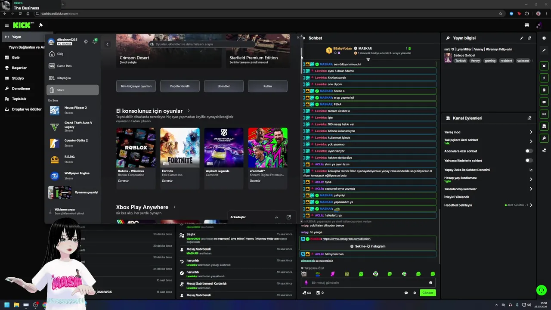Open Asphalt Legends game tile

click(223, 158)
